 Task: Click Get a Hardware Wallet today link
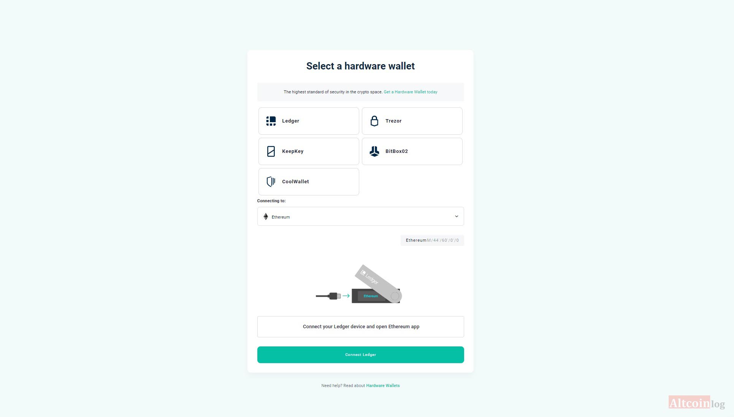tap(410, 91)
